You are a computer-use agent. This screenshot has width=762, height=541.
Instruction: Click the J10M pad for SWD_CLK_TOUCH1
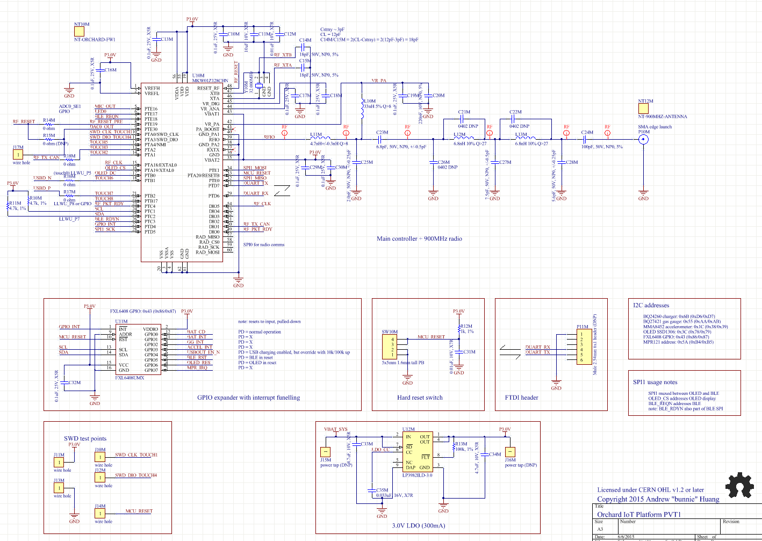[x=100, y=458]
